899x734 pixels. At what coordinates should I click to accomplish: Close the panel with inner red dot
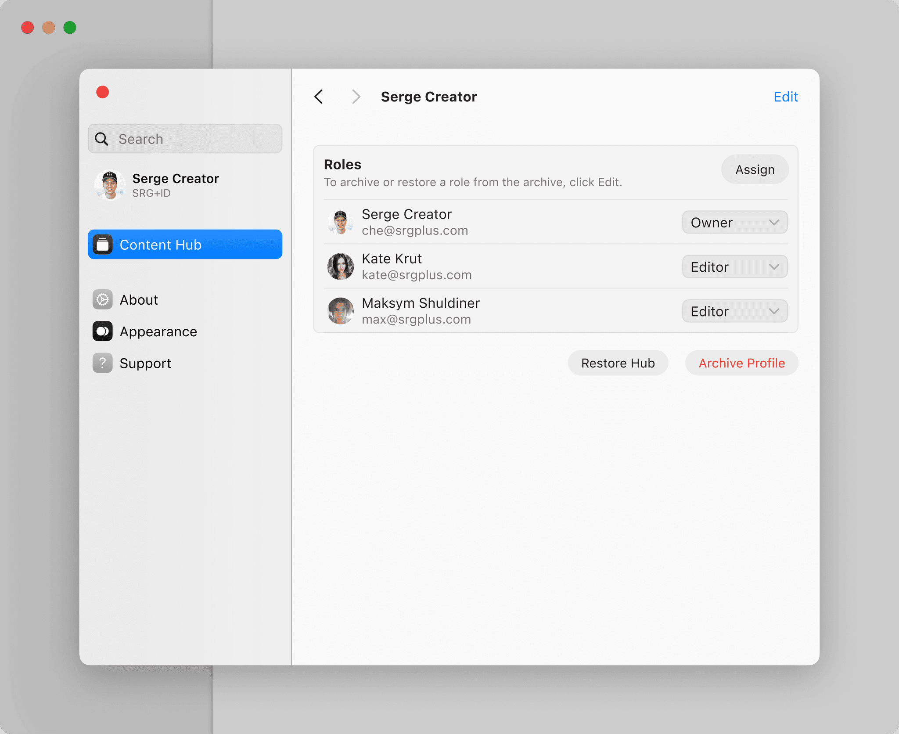click(102, 92)
